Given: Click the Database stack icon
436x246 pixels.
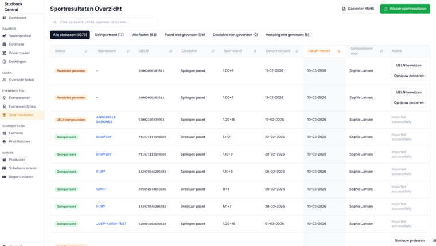Looking at the screenshot, I should (4, 45).
